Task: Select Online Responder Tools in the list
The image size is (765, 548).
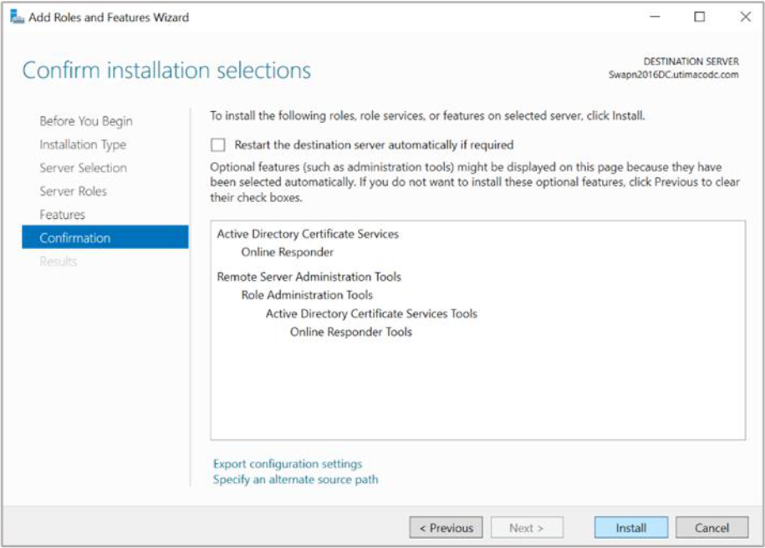Action: pyautogui.click(x=350, y=332)
